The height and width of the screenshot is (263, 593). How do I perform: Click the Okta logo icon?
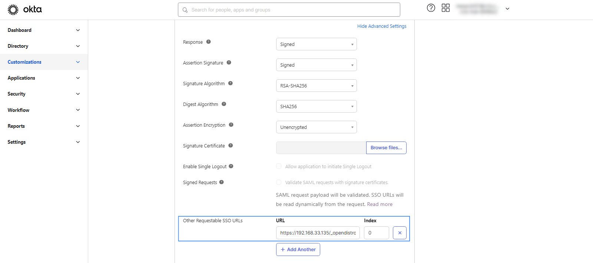tap(13, 10)
